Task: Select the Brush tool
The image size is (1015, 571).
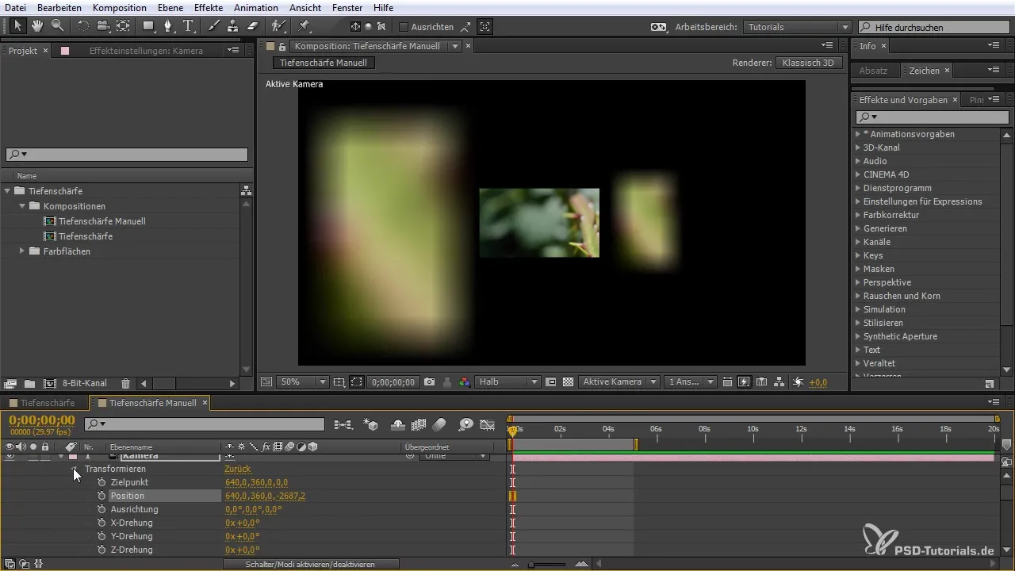Action: click(214, 26)
